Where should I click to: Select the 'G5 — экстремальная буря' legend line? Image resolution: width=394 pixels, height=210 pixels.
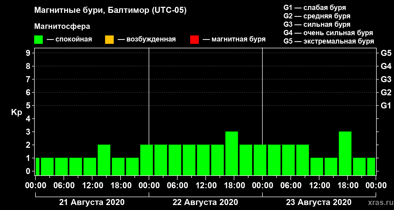coord(329,41)
